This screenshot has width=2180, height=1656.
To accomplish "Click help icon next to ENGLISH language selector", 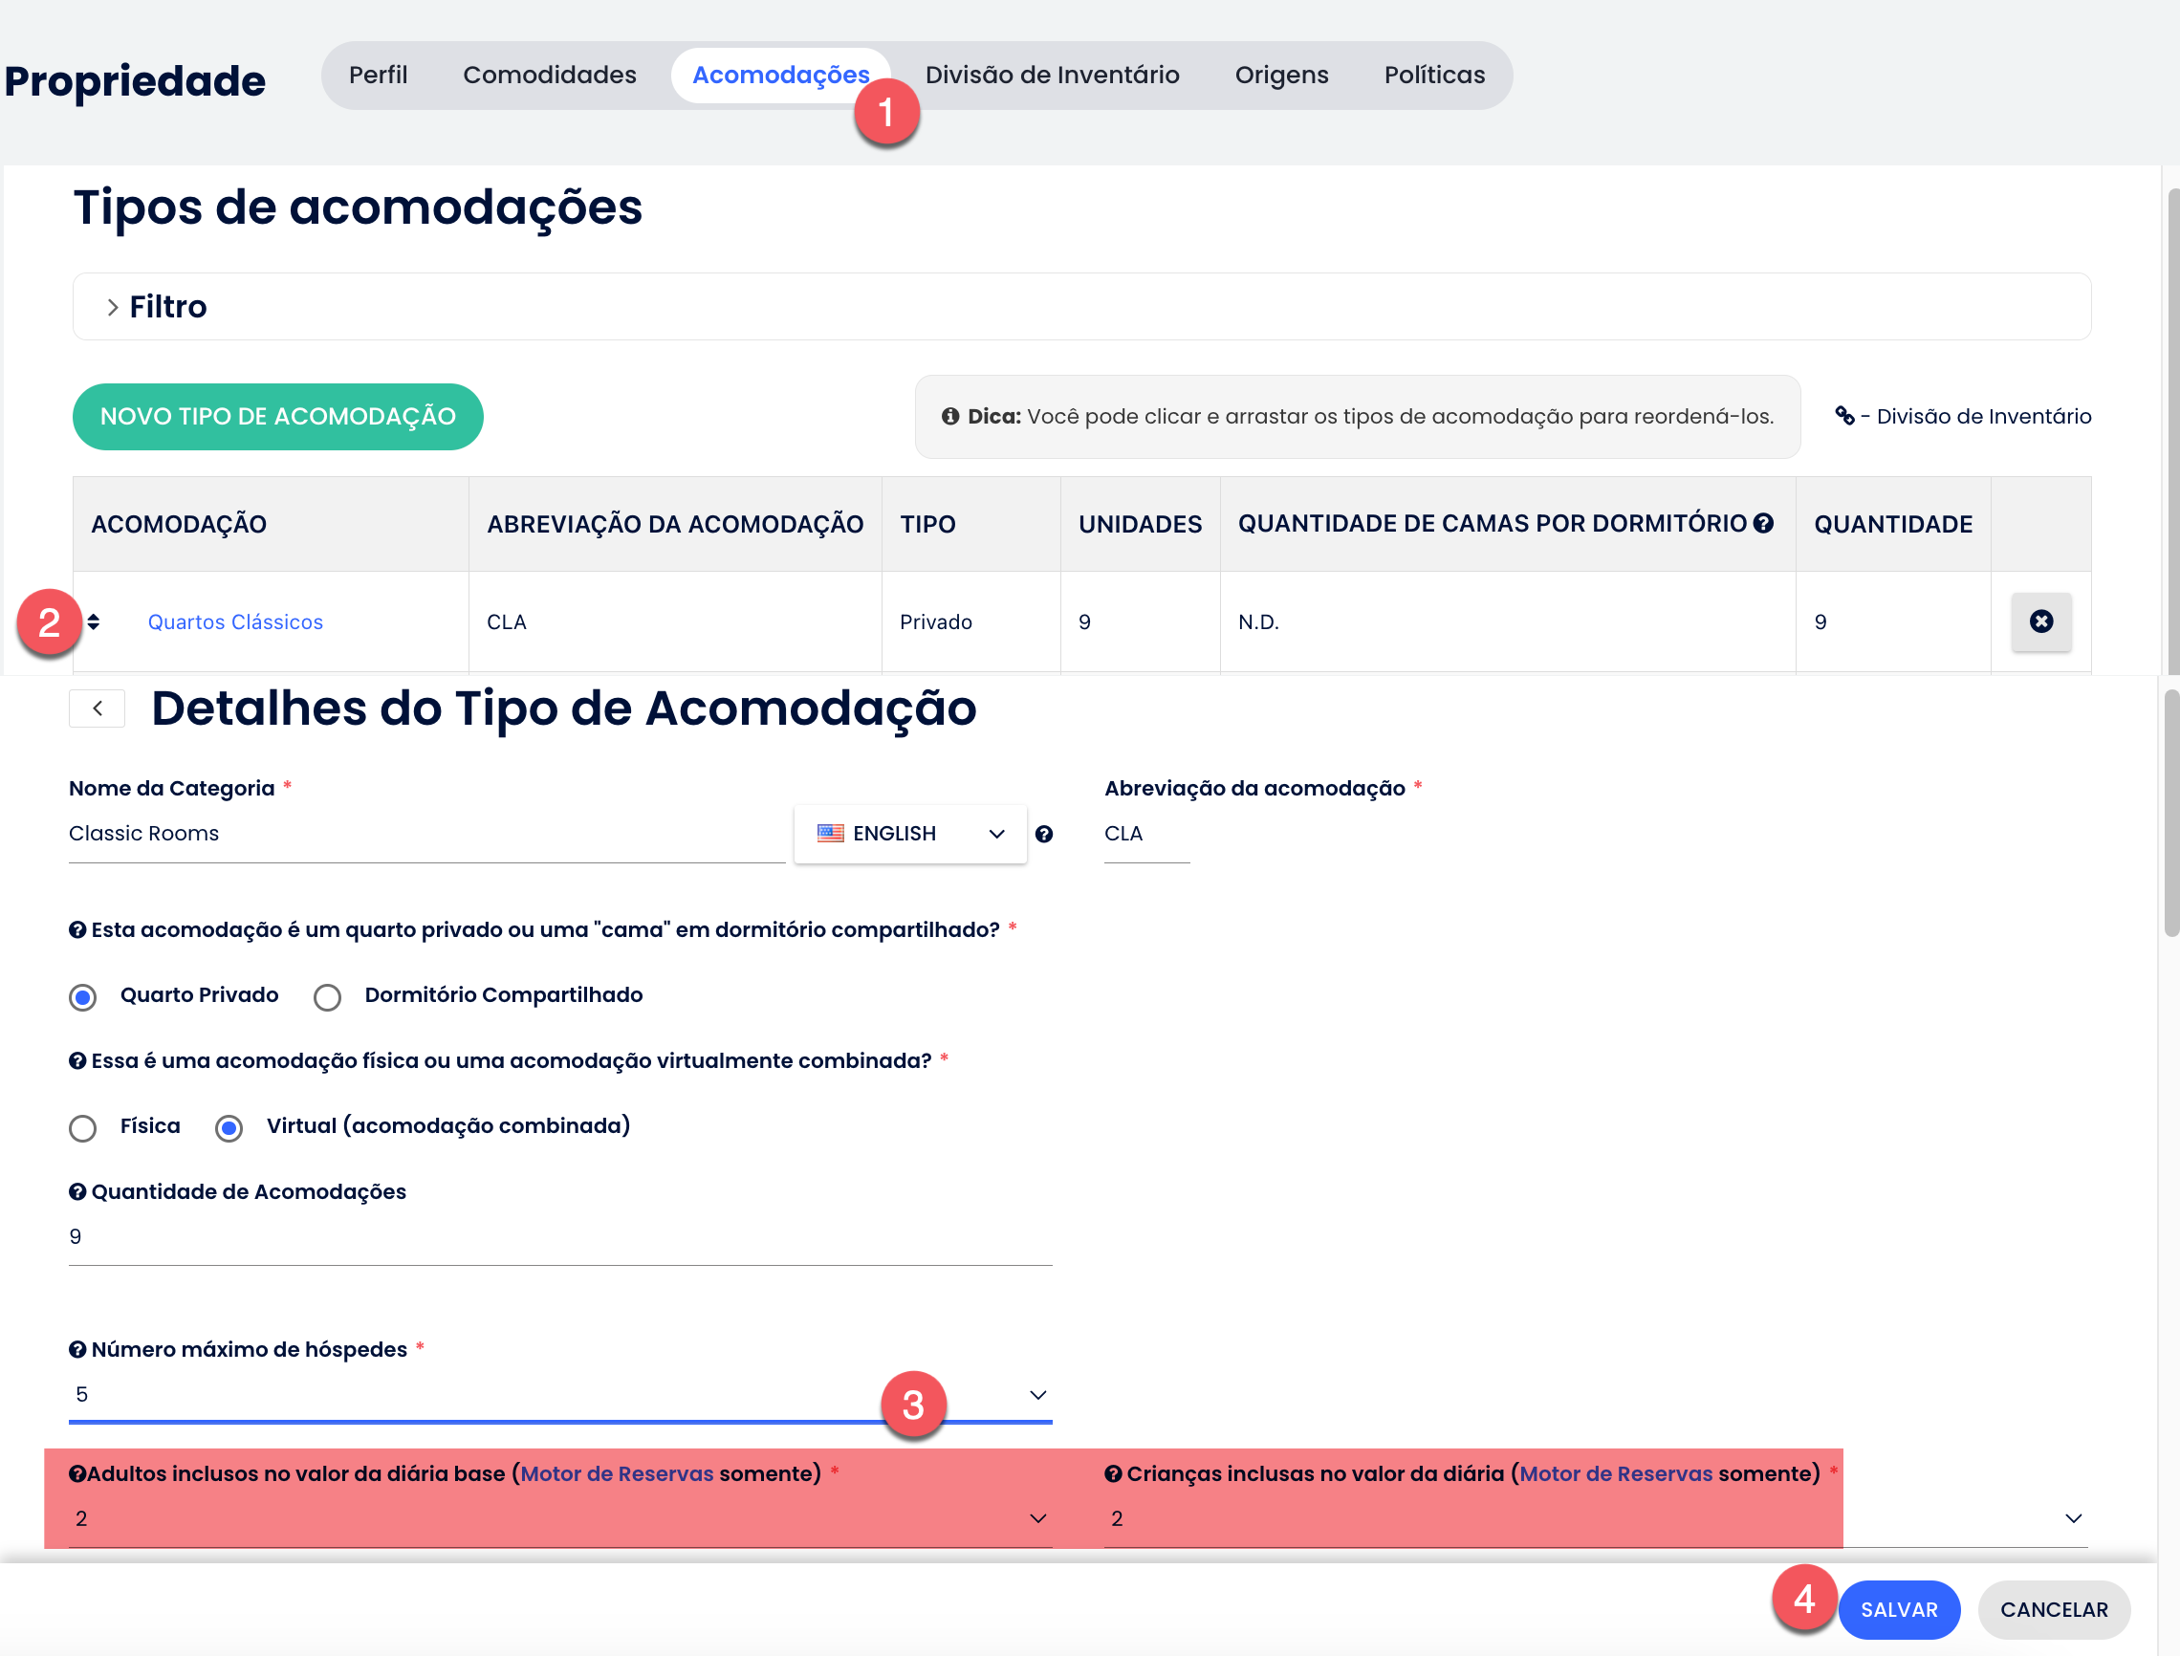I will (x=1044, y=834).
